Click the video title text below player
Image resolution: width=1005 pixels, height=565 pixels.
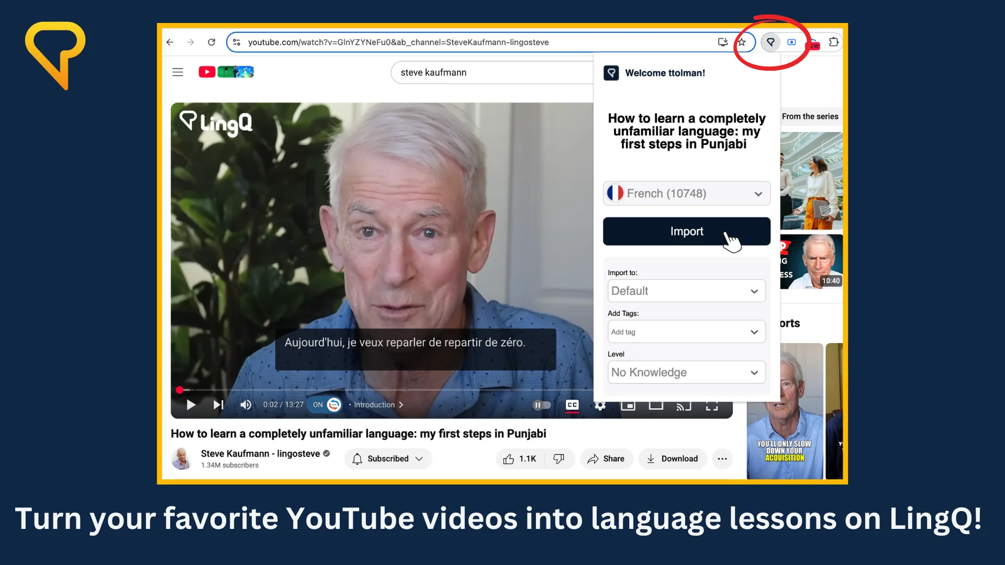click(x=359, y=434)
